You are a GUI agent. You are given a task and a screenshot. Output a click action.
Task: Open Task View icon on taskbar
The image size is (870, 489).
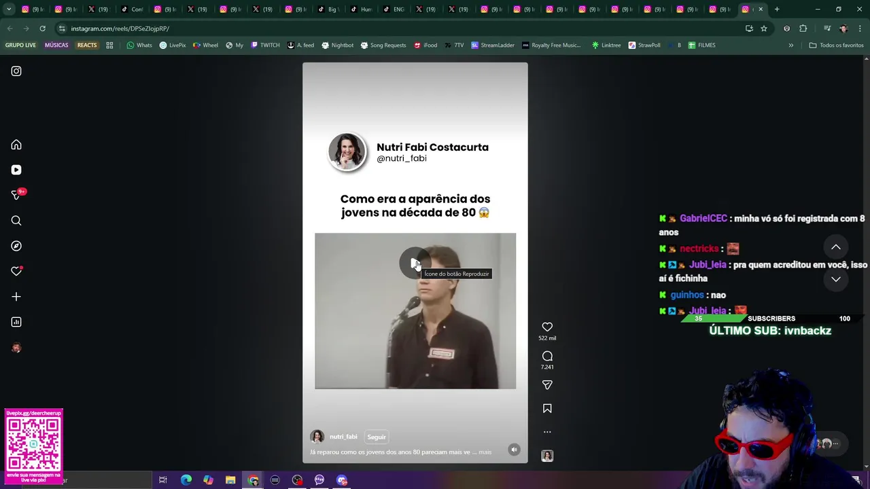click(163, 480)
